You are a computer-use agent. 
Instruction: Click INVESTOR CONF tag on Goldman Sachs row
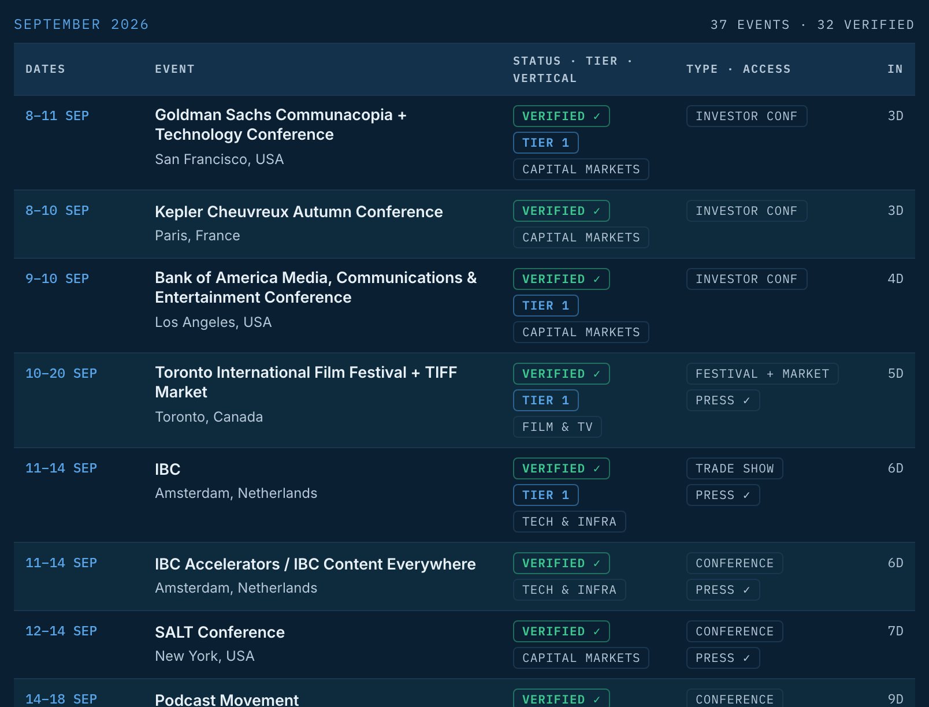tap(746, 116)
